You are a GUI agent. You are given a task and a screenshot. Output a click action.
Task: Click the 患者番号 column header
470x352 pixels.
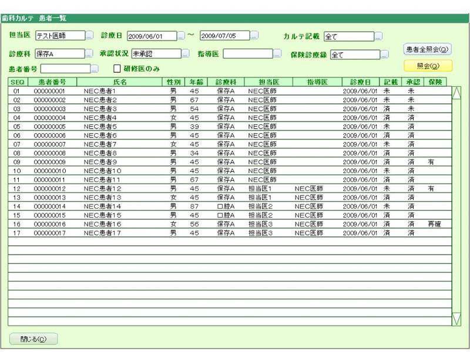point(52,82)
